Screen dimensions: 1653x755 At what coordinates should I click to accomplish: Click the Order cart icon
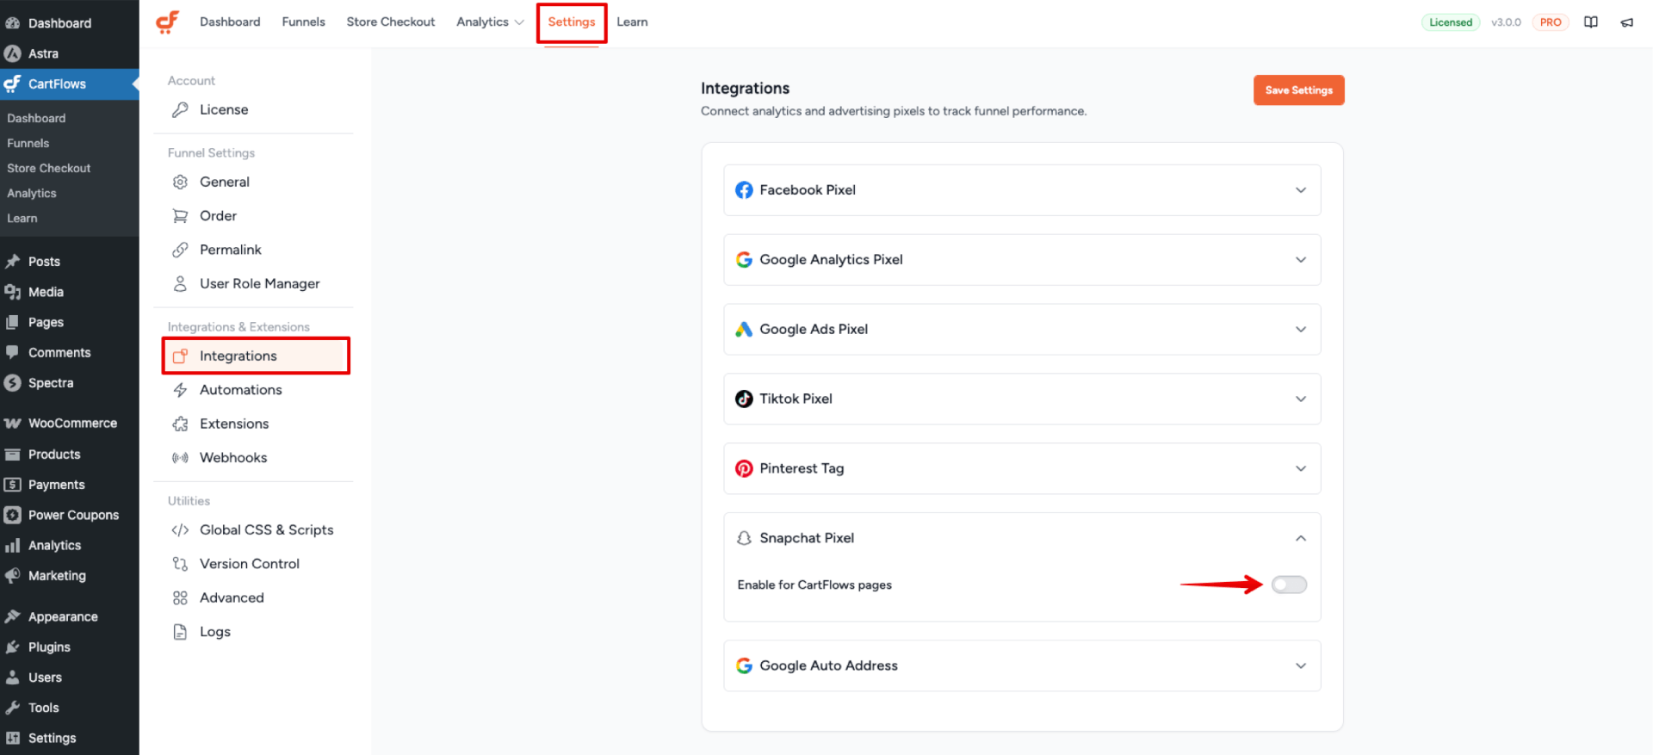click(180, 216)
